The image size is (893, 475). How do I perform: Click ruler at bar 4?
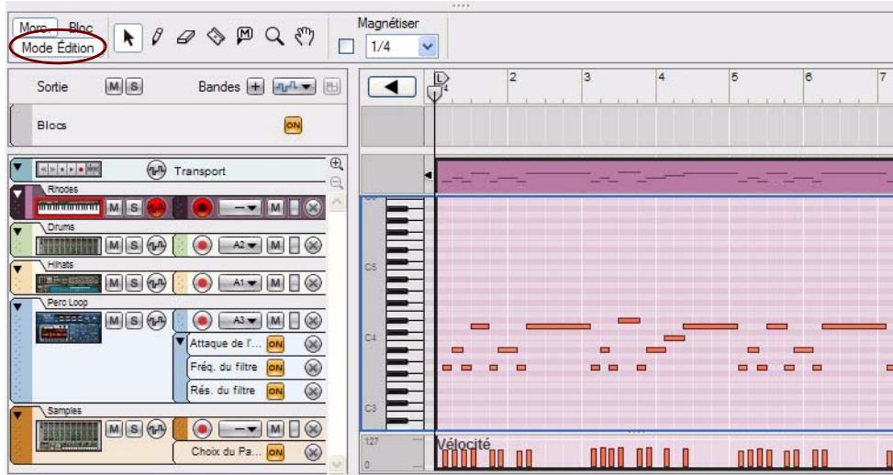(x=660, y=76)
